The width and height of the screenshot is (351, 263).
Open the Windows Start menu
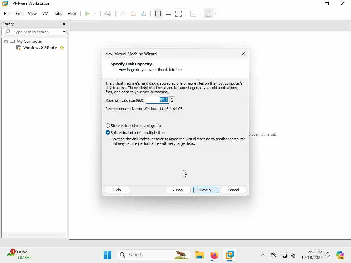pos(107,255)
